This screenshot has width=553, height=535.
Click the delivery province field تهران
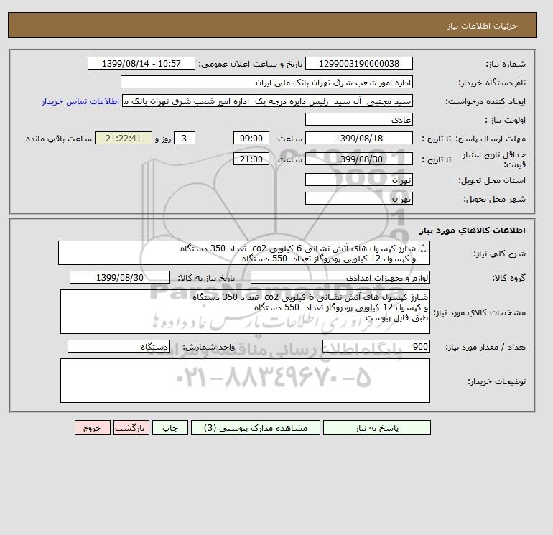(359, 180)
